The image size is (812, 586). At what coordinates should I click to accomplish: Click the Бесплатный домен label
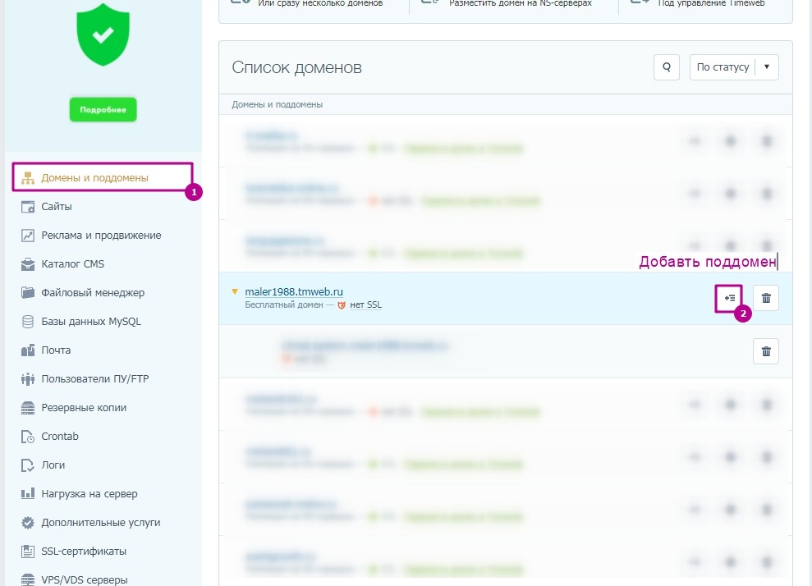284,305
